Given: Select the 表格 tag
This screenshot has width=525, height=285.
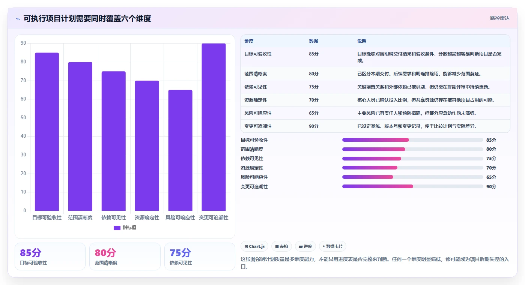Looking at the screenshot, I should 281,246.
